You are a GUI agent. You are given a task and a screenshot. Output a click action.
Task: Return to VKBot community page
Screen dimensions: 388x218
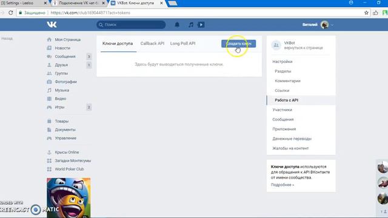[x=303, y=48]
